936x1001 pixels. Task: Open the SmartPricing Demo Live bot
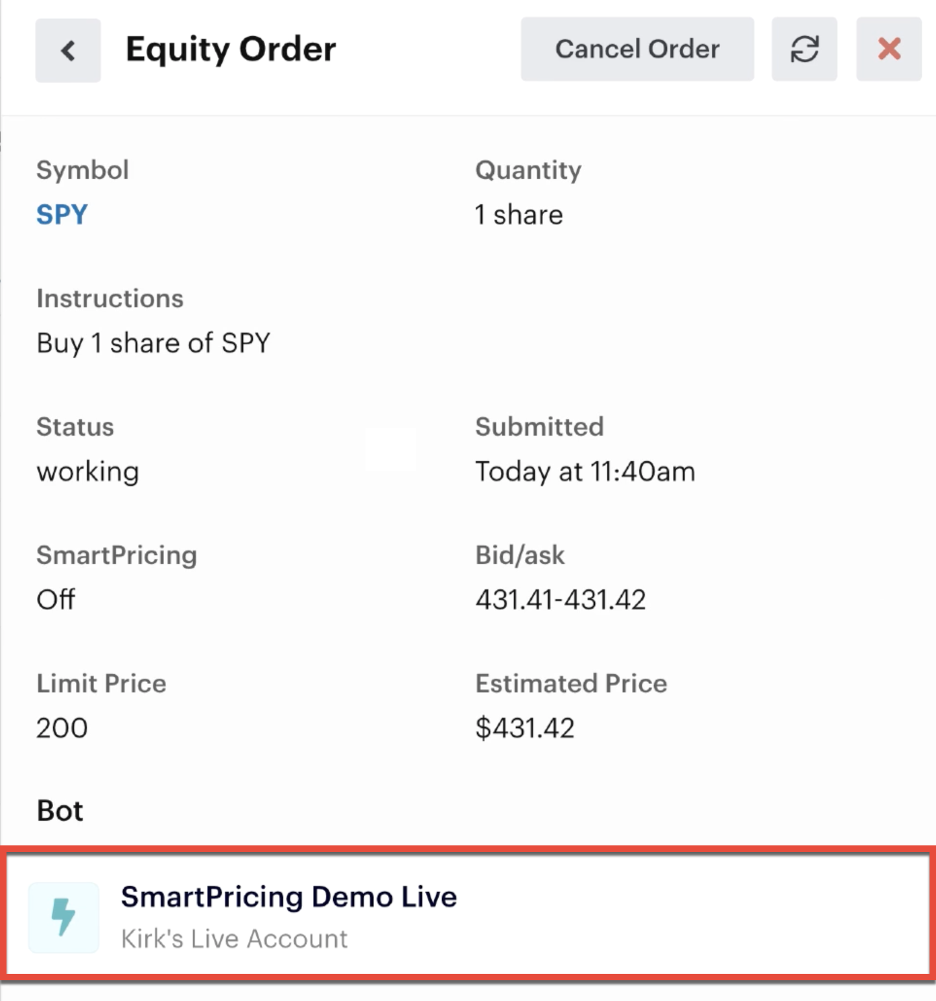pos(468,915)
